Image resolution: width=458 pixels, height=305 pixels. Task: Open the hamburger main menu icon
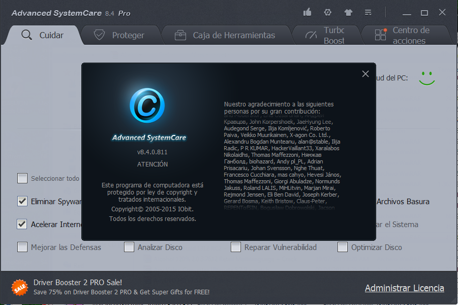pyautogui.click(x=368, y=12)
